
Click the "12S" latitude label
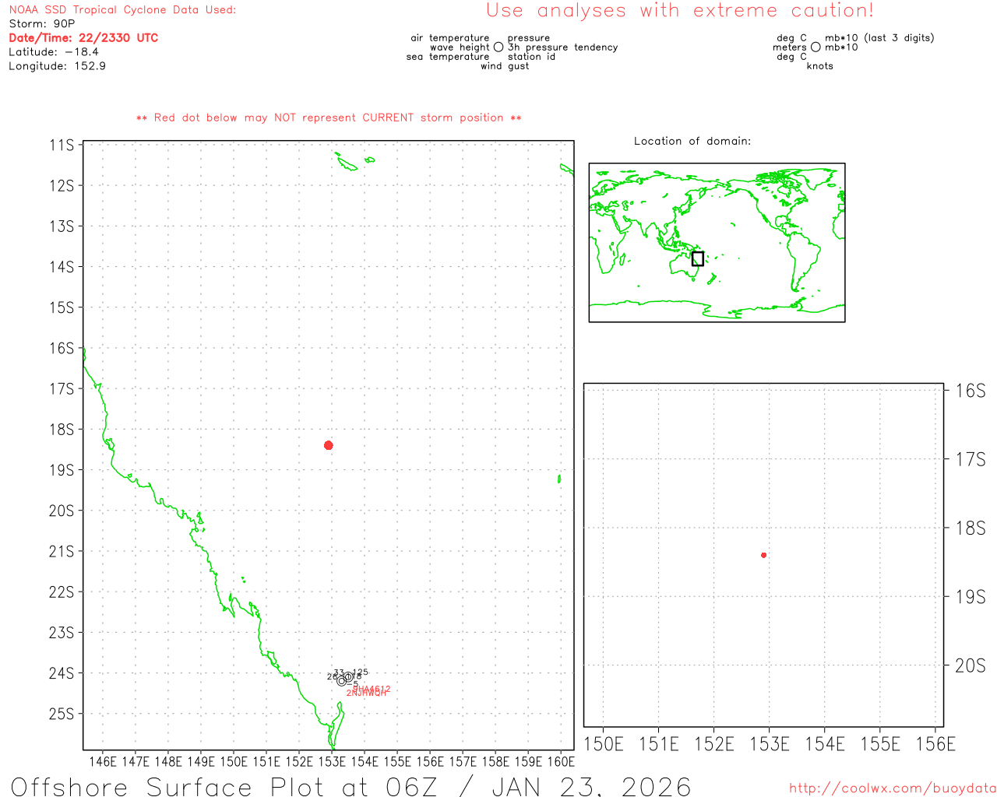[x=62, y=185]
